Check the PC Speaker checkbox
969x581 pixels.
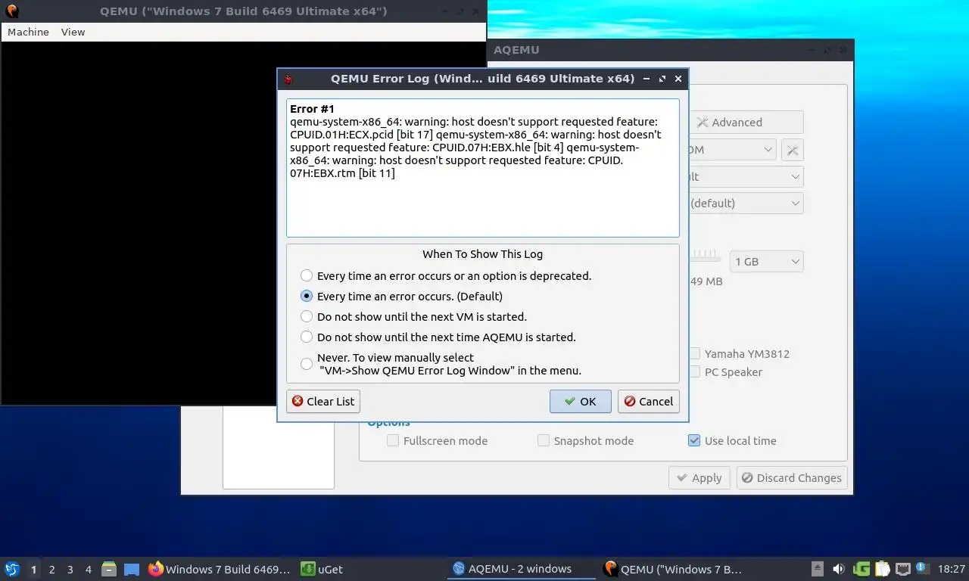[x=695, y=372]
